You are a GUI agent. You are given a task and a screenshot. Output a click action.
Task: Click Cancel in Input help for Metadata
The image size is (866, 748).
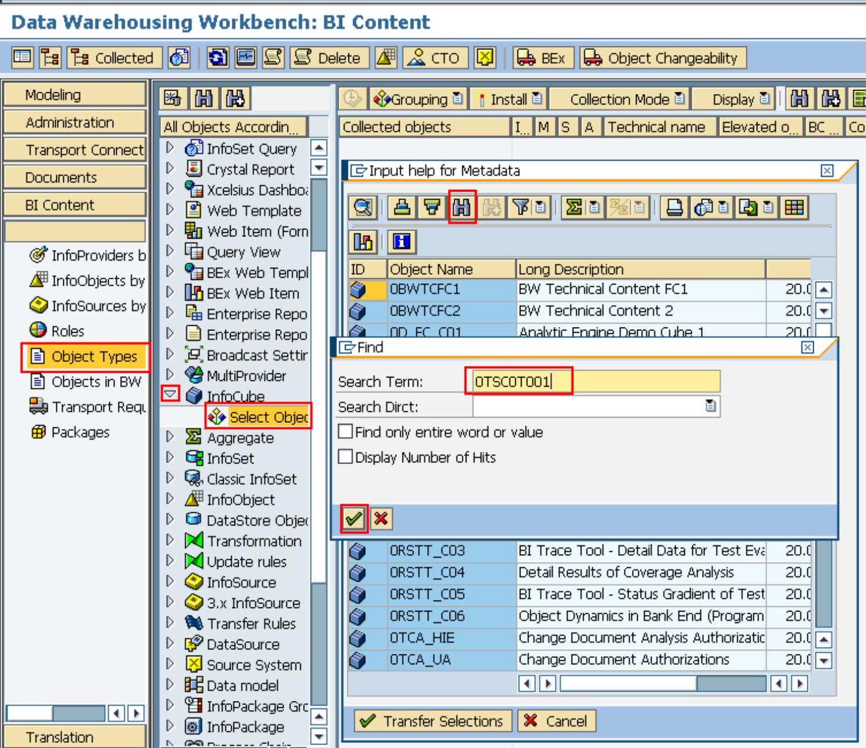(556, 721)
